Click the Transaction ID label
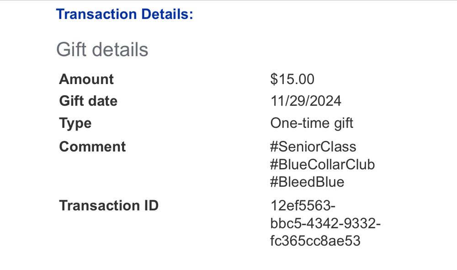The height and width of the screenshot is (270, 457). (109, 205)
